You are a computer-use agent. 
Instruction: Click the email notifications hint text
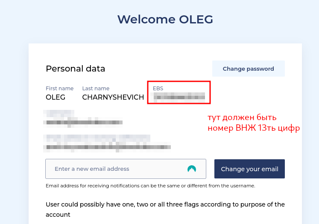point(150,186)
